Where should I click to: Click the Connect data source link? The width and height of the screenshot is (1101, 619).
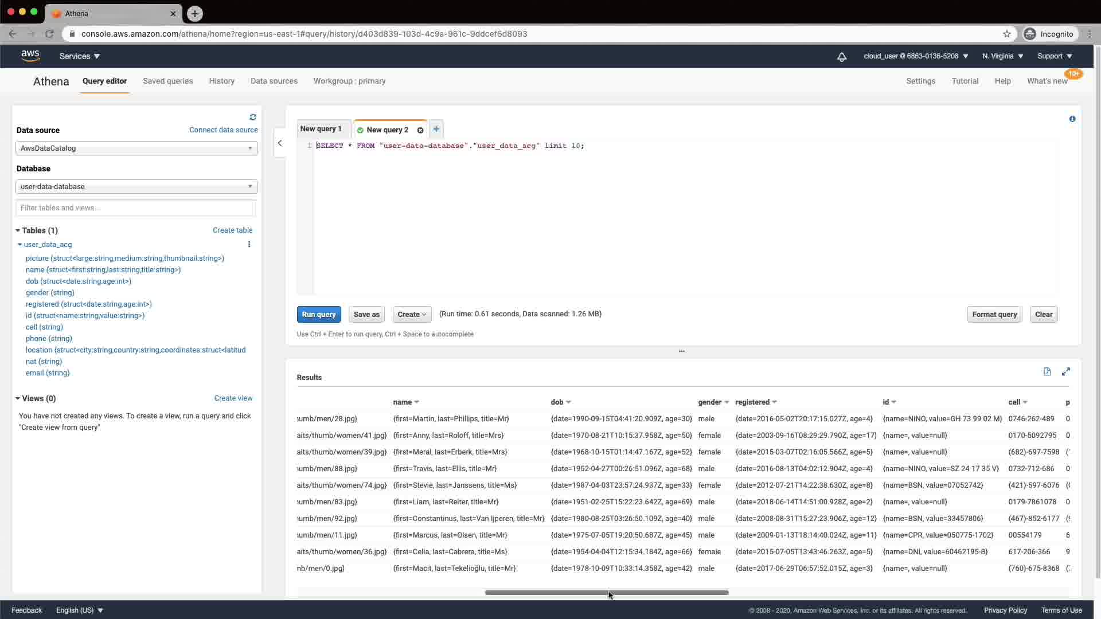coord(223,130)
